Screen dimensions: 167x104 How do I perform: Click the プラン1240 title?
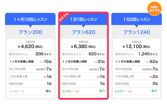[136, 32]
